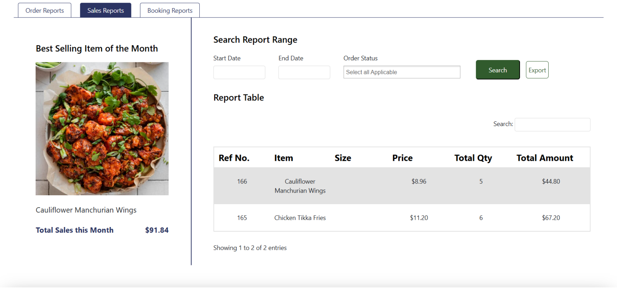The width and height of the screenshot is (617, 292).
Task: Sort table by Item column header
Action: click(284, 158)
